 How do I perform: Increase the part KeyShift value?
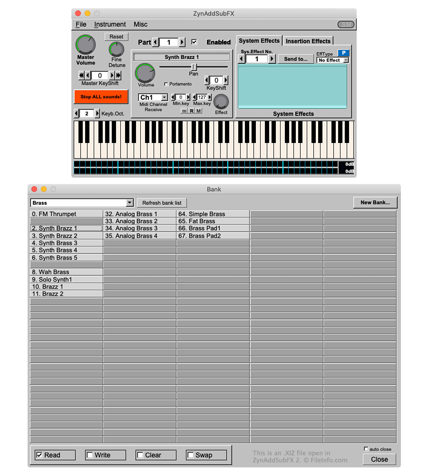coord(226,80)
